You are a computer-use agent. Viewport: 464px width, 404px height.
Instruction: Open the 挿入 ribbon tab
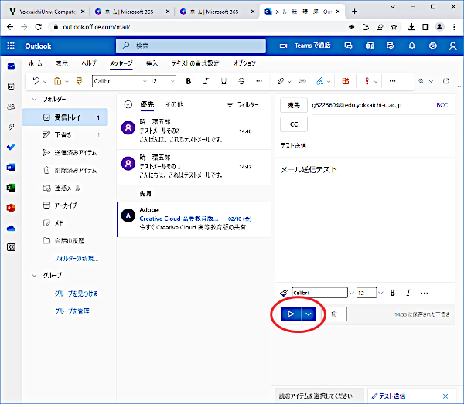click(152, 63)
